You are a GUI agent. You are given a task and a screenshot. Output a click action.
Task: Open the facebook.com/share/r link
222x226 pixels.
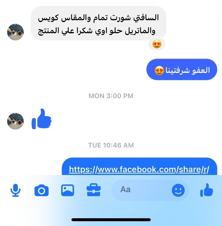point(139,169)
